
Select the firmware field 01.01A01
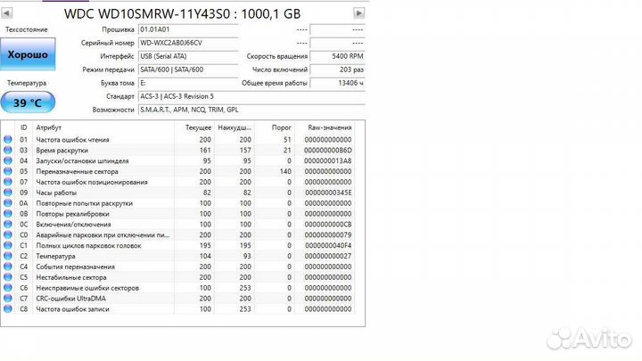coord(188,29)
